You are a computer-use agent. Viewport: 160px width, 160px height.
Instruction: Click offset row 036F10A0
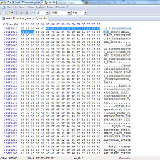(10, 59)
